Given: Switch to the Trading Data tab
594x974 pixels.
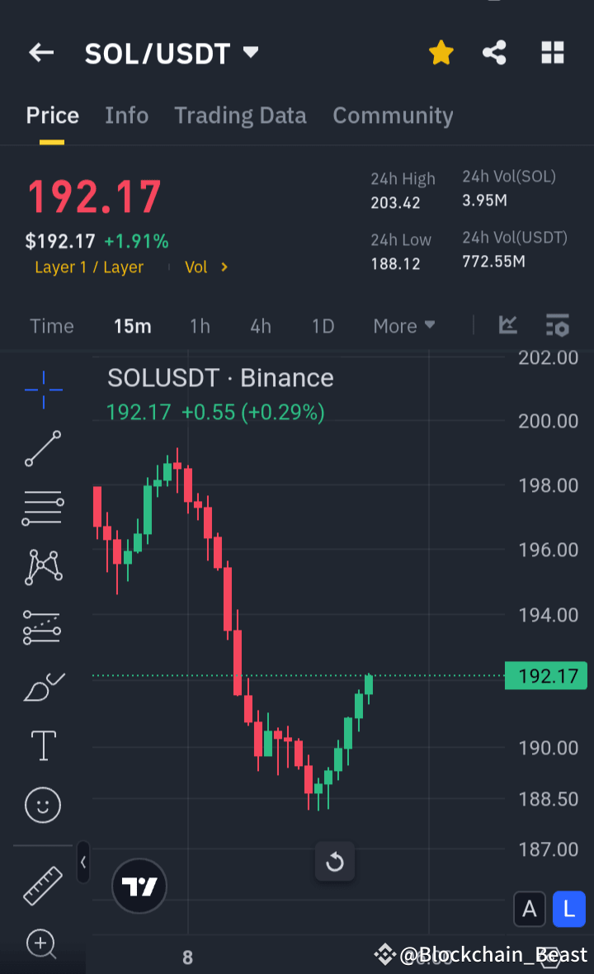Looking at the screenshot, I should [240, 116].
